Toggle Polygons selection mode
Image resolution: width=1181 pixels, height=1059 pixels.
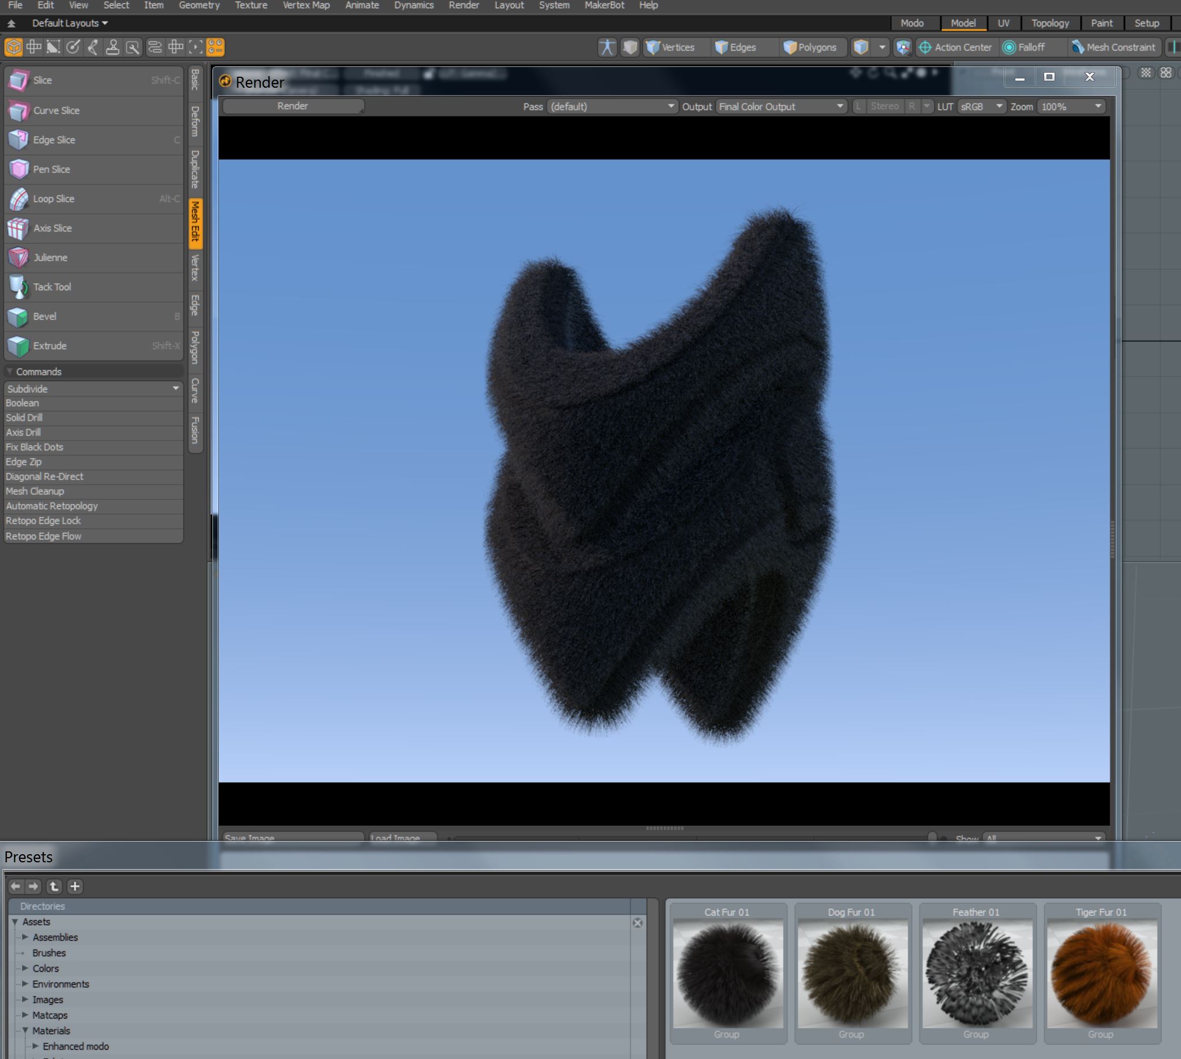(x=810, y=47)
